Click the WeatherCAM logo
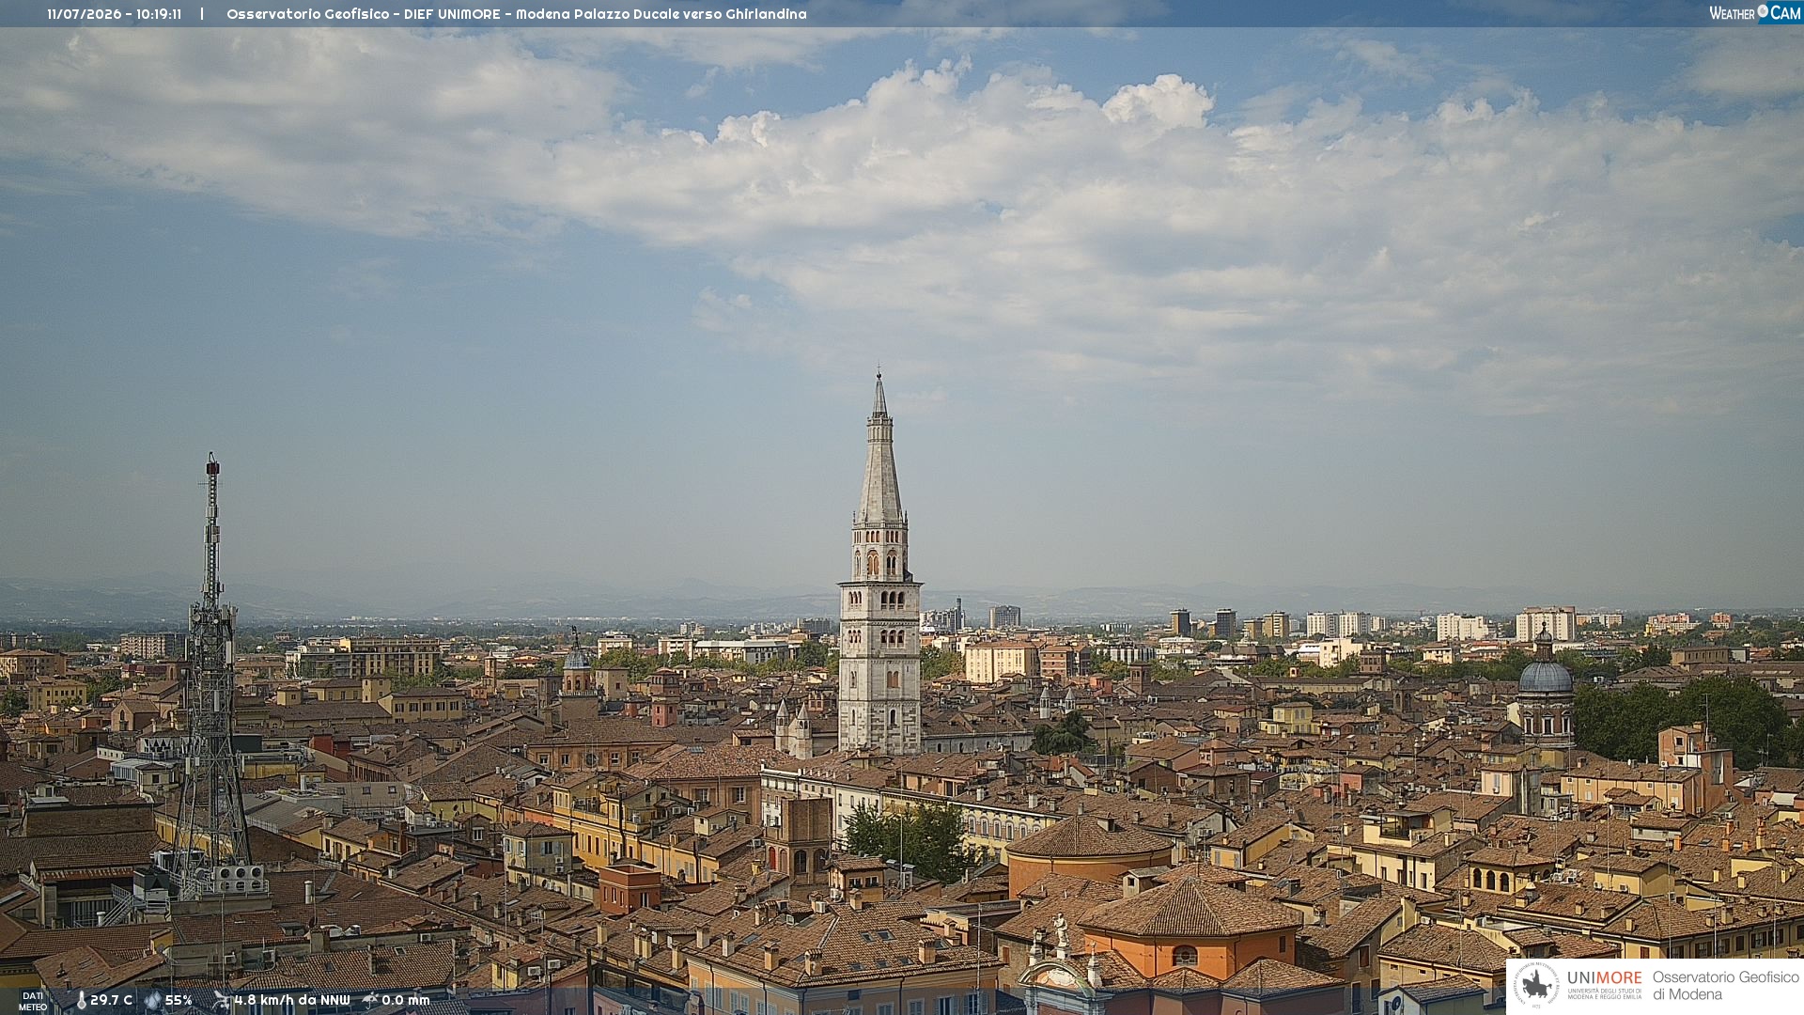The width and height of the screenshot is (1804, 1015). click(1755, 13)
